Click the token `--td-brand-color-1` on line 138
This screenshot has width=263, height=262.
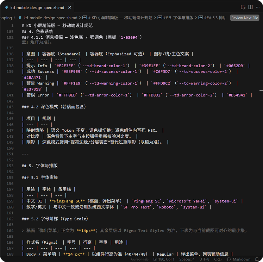click(x=104, y=65)
